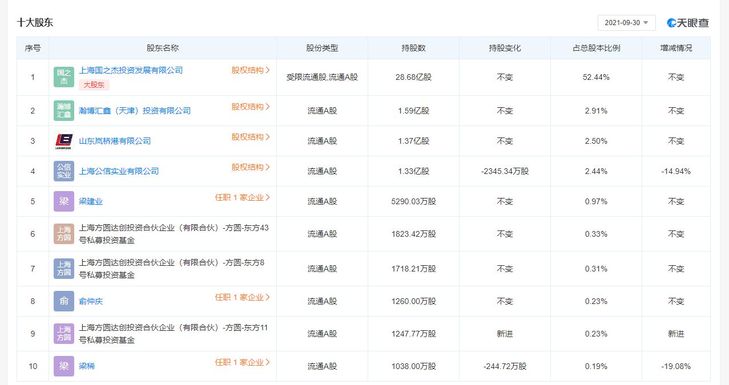Select the 1038.00万股 holding value

tap(414, 366)
